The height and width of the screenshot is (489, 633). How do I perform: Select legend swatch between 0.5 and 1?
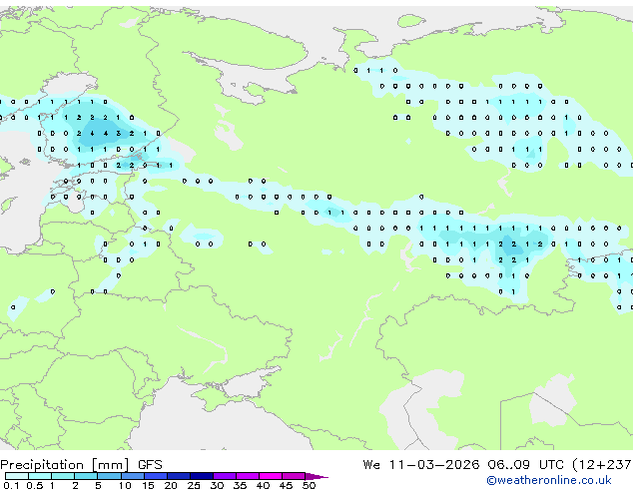click(40, 476)
